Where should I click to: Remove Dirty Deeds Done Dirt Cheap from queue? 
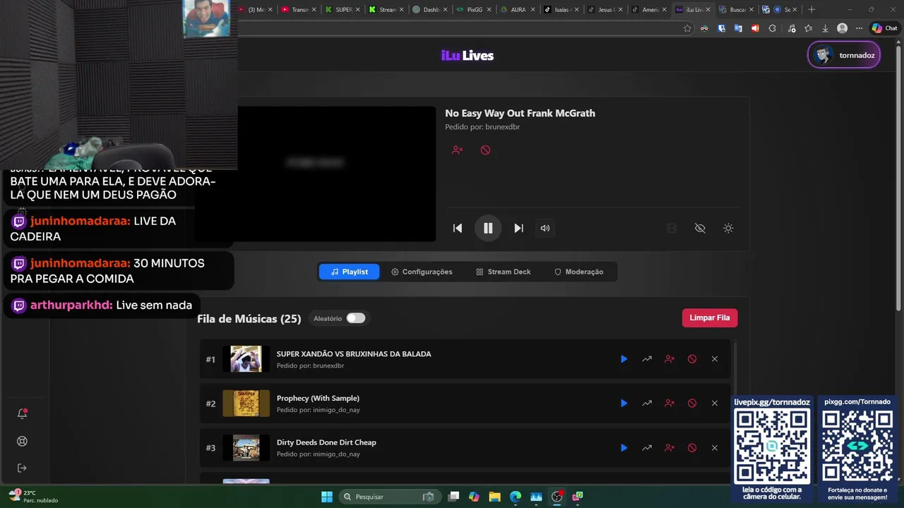coord(715,448)
